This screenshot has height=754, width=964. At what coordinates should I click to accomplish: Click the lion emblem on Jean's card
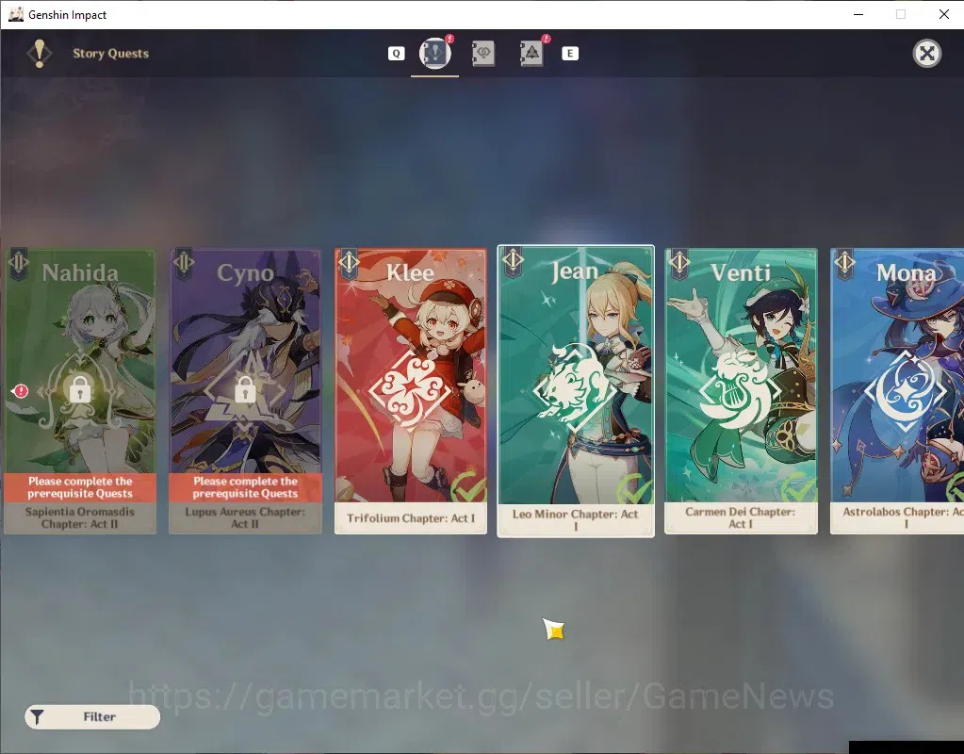click(574, 387)
